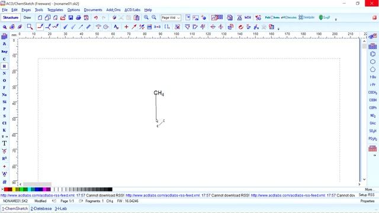Click the CH4 molecule label on canvas
The width and height of the screenshot is (379, 213).
click(x=159, y=93)
